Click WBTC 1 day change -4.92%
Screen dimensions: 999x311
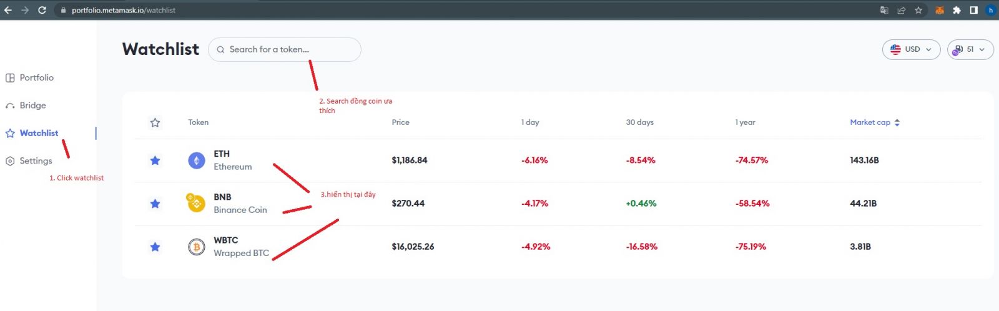[536, 247]
